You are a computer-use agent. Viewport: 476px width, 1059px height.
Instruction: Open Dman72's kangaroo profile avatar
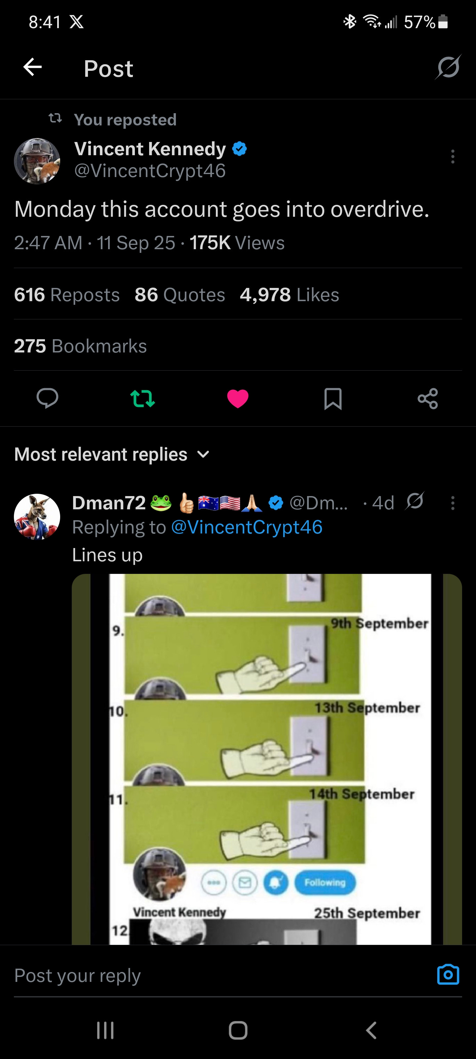pos(37,516)
